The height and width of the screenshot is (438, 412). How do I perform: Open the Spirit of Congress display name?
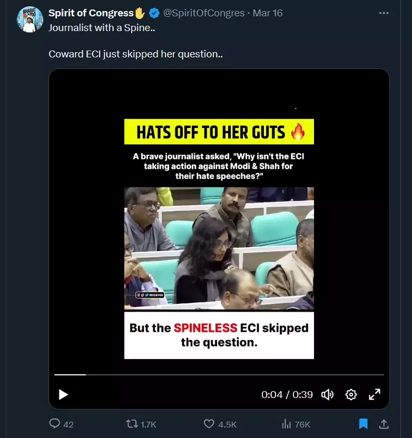click(91, 13)
